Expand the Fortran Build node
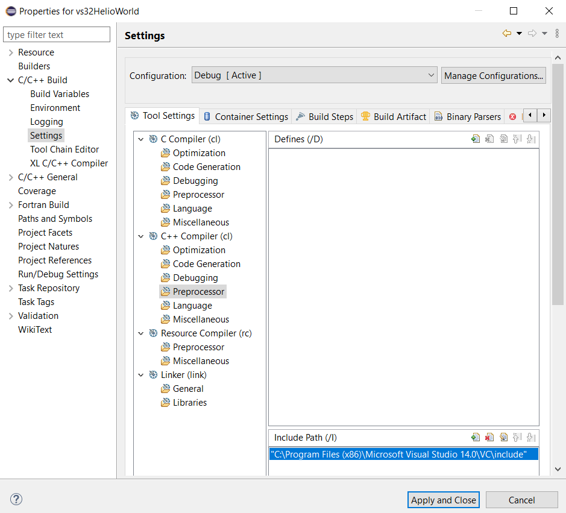This screenshot has height=513, width=566. 11,205
